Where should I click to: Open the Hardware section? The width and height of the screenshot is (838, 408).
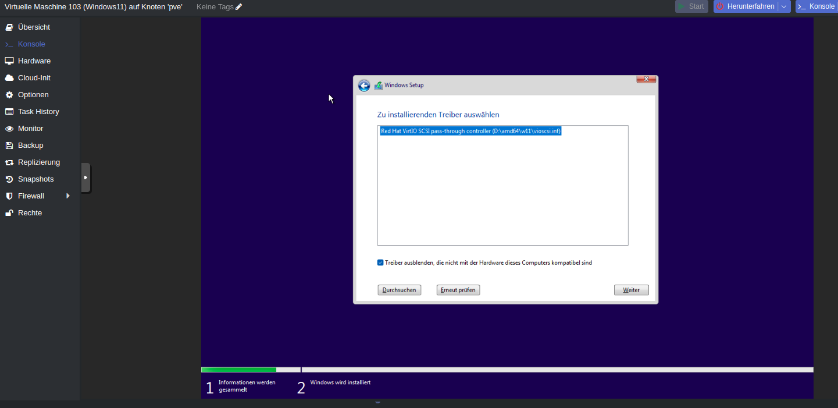pos(34,61)
